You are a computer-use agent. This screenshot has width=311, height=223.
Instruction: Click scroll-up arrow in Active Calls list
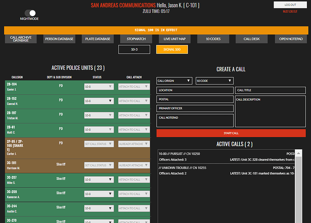click(x=298, y=153)
